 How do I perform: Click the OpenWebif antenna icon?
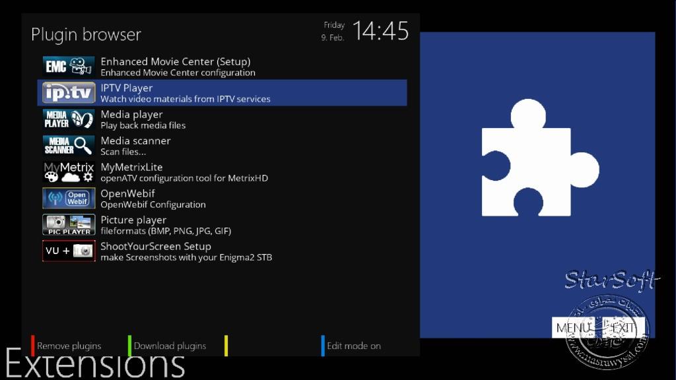(69, 198)
